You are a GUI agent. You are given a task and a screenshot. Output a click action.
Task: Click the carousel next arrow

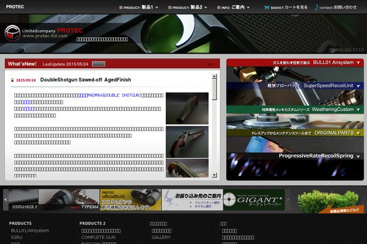coord(287,199)
